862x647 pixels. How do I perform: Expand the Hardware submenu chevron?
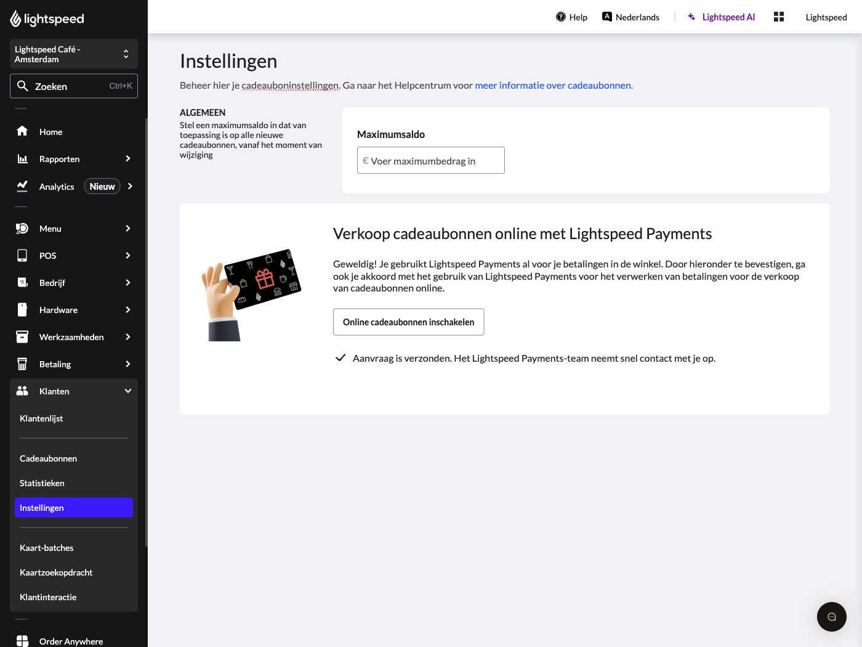128,310
